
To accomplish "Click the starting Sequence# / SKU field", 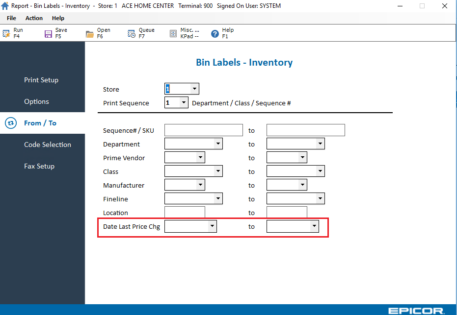I will pyautogui.click(x=203, y=130).
